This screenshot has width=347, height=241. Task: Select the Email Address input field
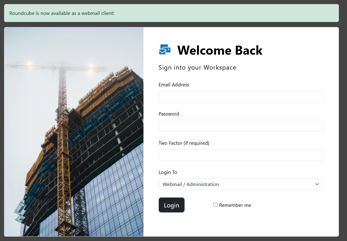tap(241, 97)
